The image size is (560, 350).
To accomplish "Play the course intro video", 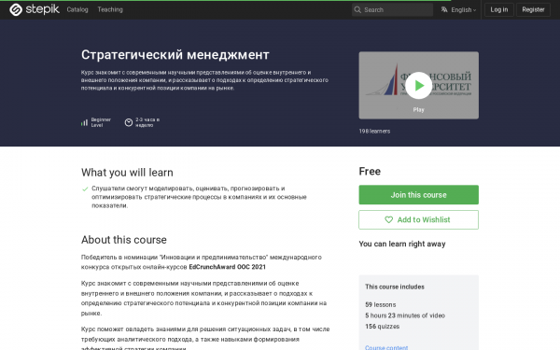I will coord(418,85).
